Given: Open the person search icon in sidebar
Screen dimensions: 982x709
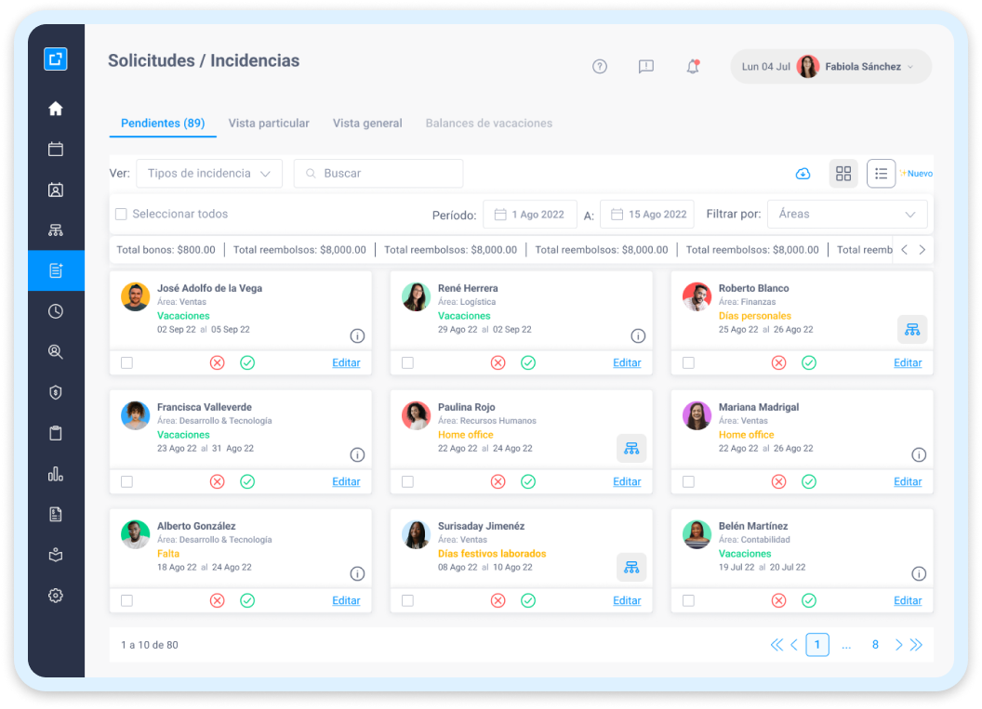Looking at the screenshot, I should point(56,351).
